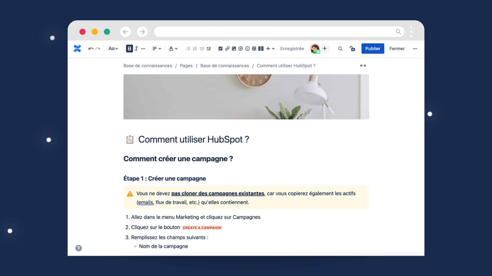Viewport: 492px width, 276px height.
Task: Open page restrictions lock icon
Action: 352,49
